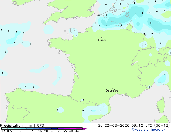Pick the 25–30 mm legend swatch
The width and height of the screenshot is (171, 132).
click(54, 128)
